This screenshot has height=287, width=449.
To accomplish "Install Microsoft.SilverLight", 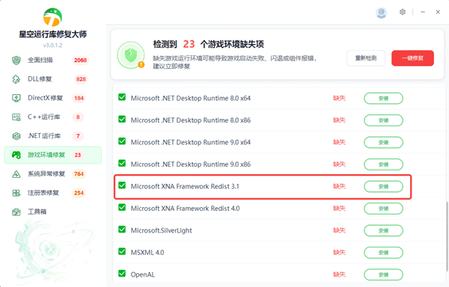I will click(383, 230).
